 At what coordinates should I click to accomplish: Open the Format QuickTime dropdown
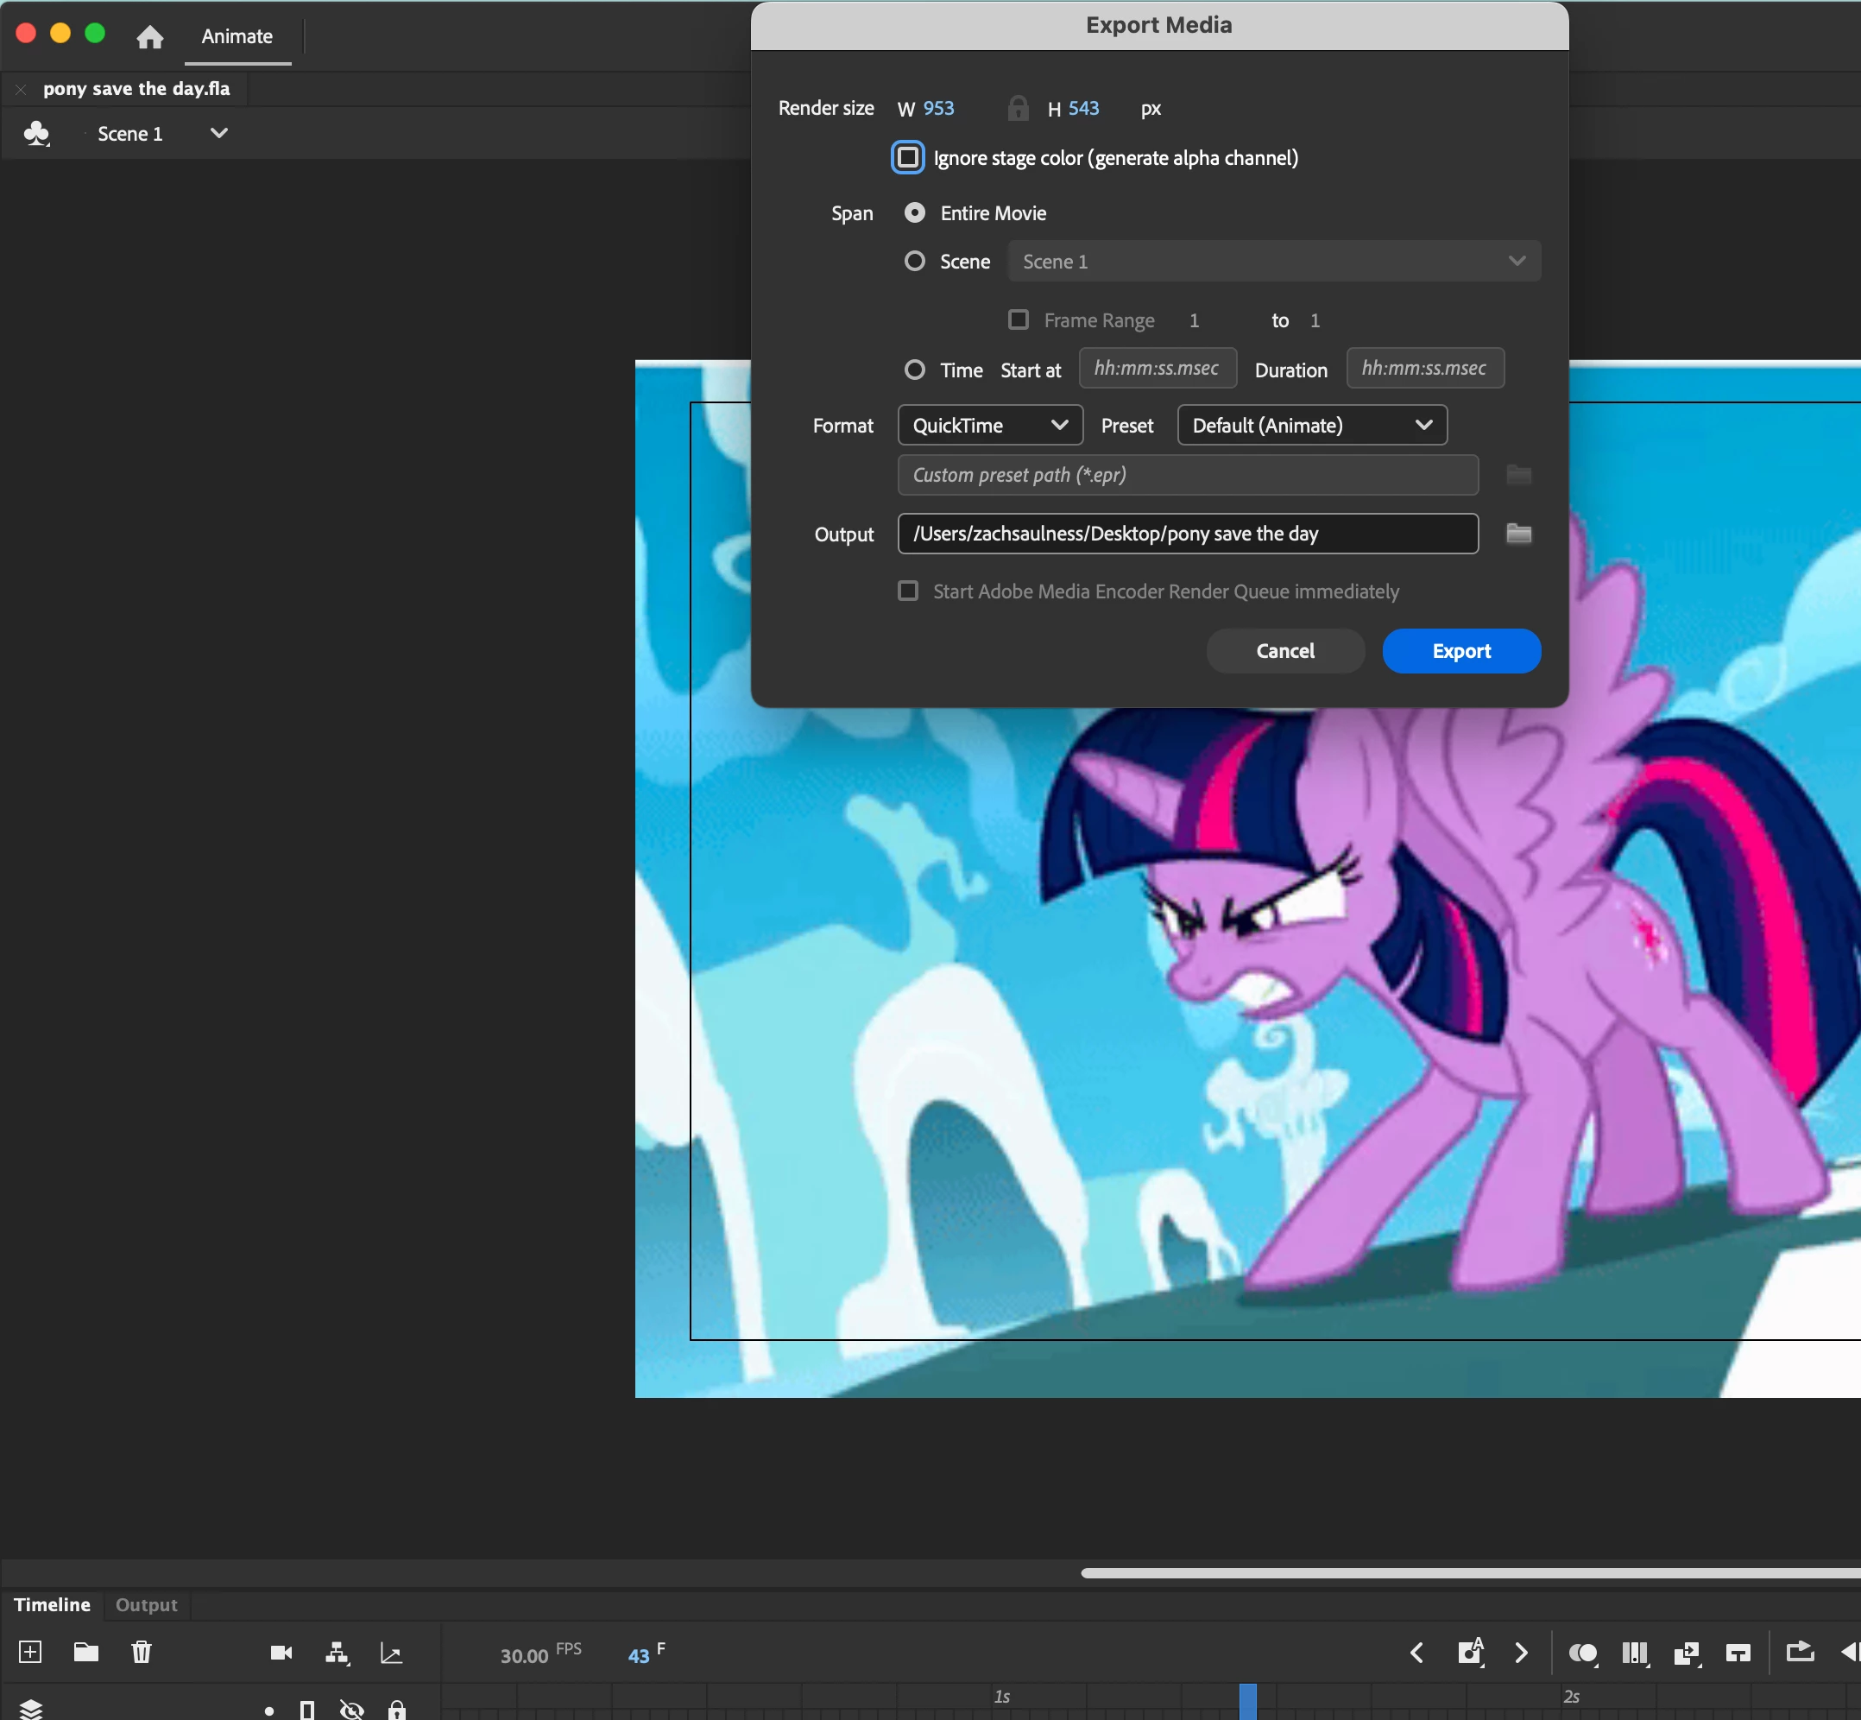989,426
